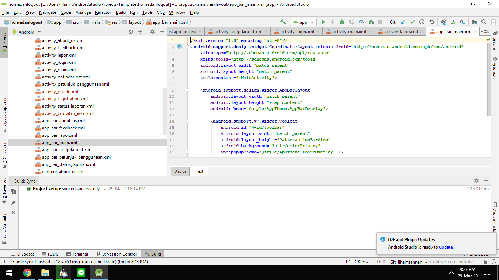The height and width of the screenshot is (280, 499).
Task: Open the Analyze menu
Action: coord(83,12)
